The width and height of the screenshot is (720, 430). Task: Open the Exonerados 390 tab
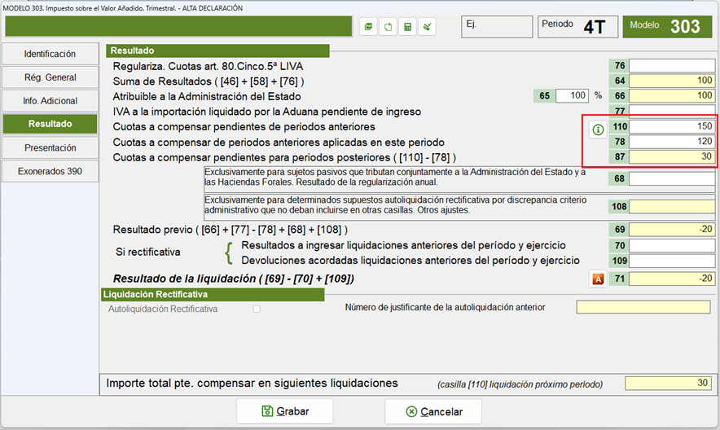pos(50,172)
